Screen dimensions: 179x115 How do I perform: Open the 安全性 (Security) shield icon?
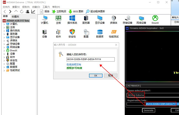[x=72, y=34]
